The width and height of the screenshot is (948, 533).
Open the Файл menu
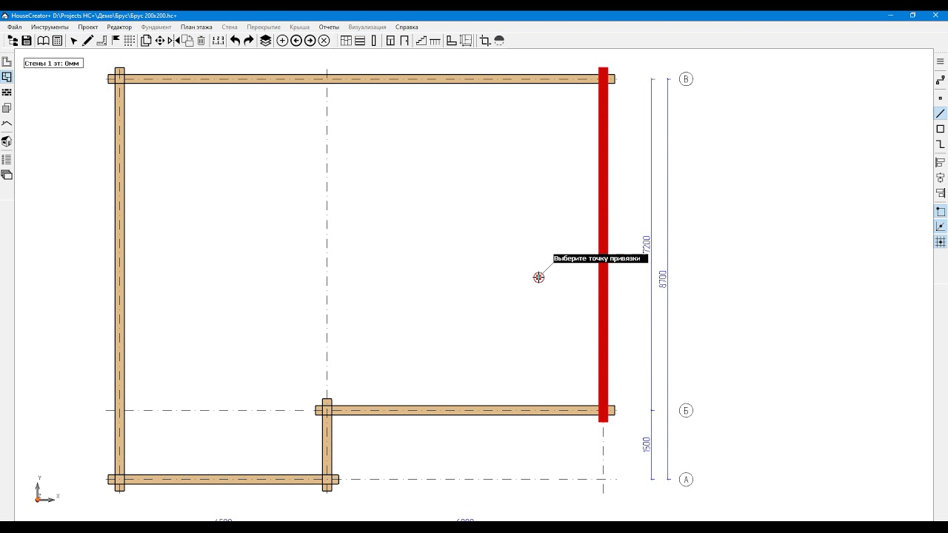pyautogui.click(x=15, y=27)
